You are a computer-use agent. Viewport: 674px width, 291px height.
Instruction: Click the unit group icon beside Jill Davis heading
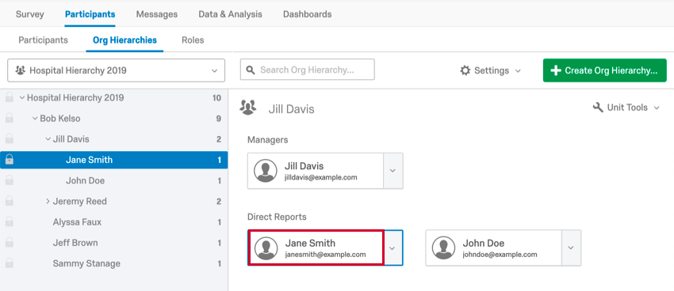pos(248,108)
